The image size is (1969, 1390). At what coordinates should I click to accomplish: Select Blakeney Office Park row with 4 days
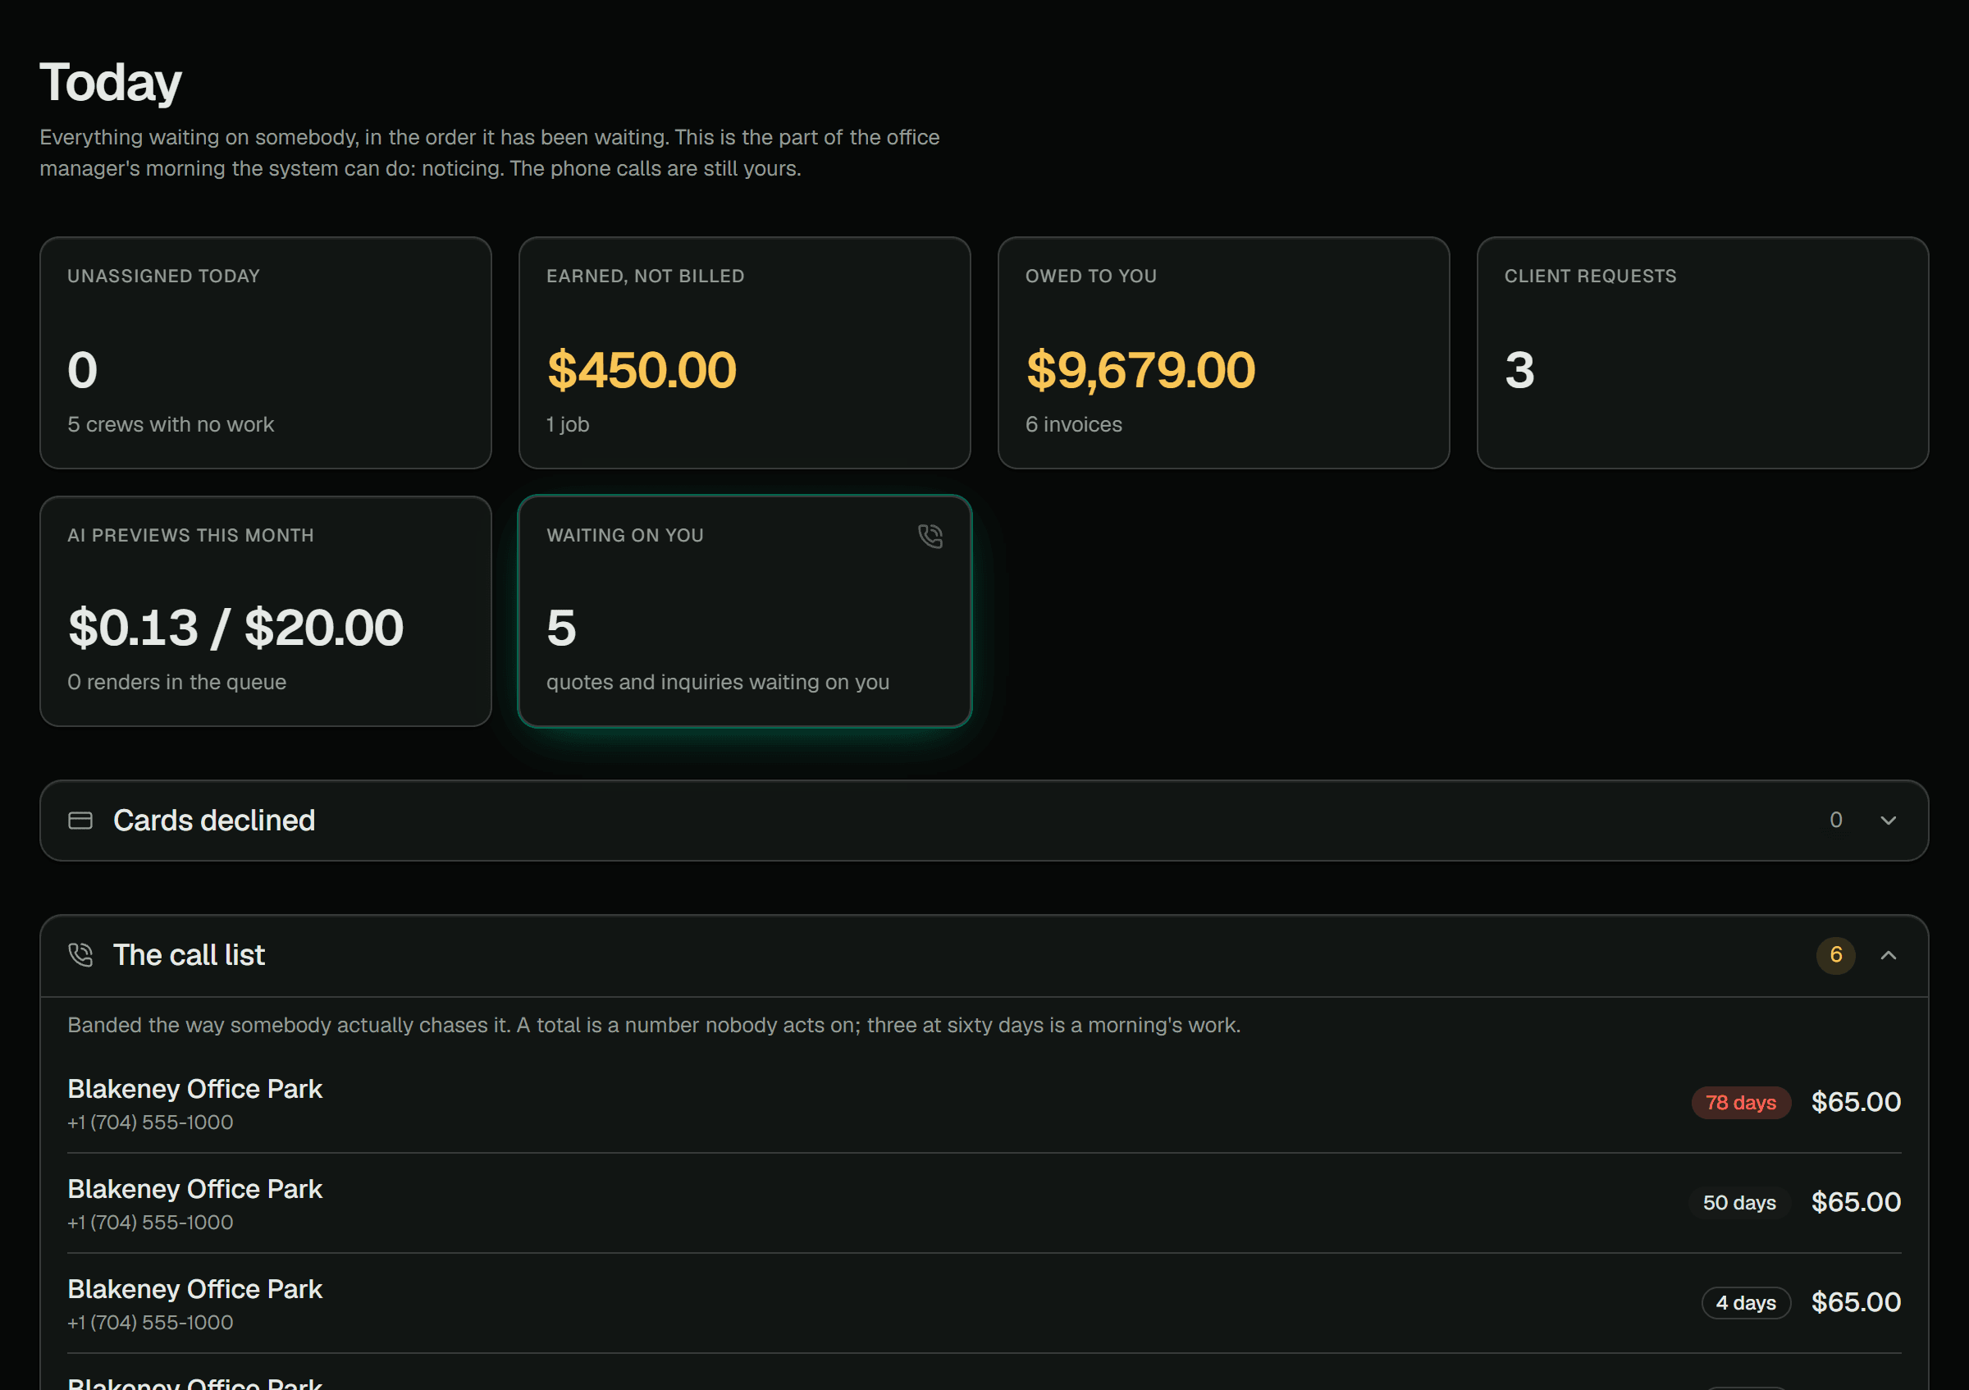[x=984, y=1303]
